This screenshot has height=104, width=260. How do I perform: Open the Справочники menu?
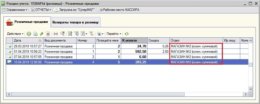click(14, 10)
